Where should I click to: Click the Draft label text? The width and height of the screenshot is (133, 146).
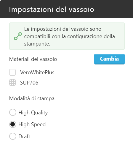(x=24, y=137)
